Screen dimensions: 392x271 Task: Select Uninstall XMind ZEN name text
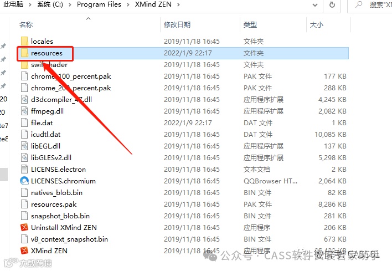click(64, 227)
